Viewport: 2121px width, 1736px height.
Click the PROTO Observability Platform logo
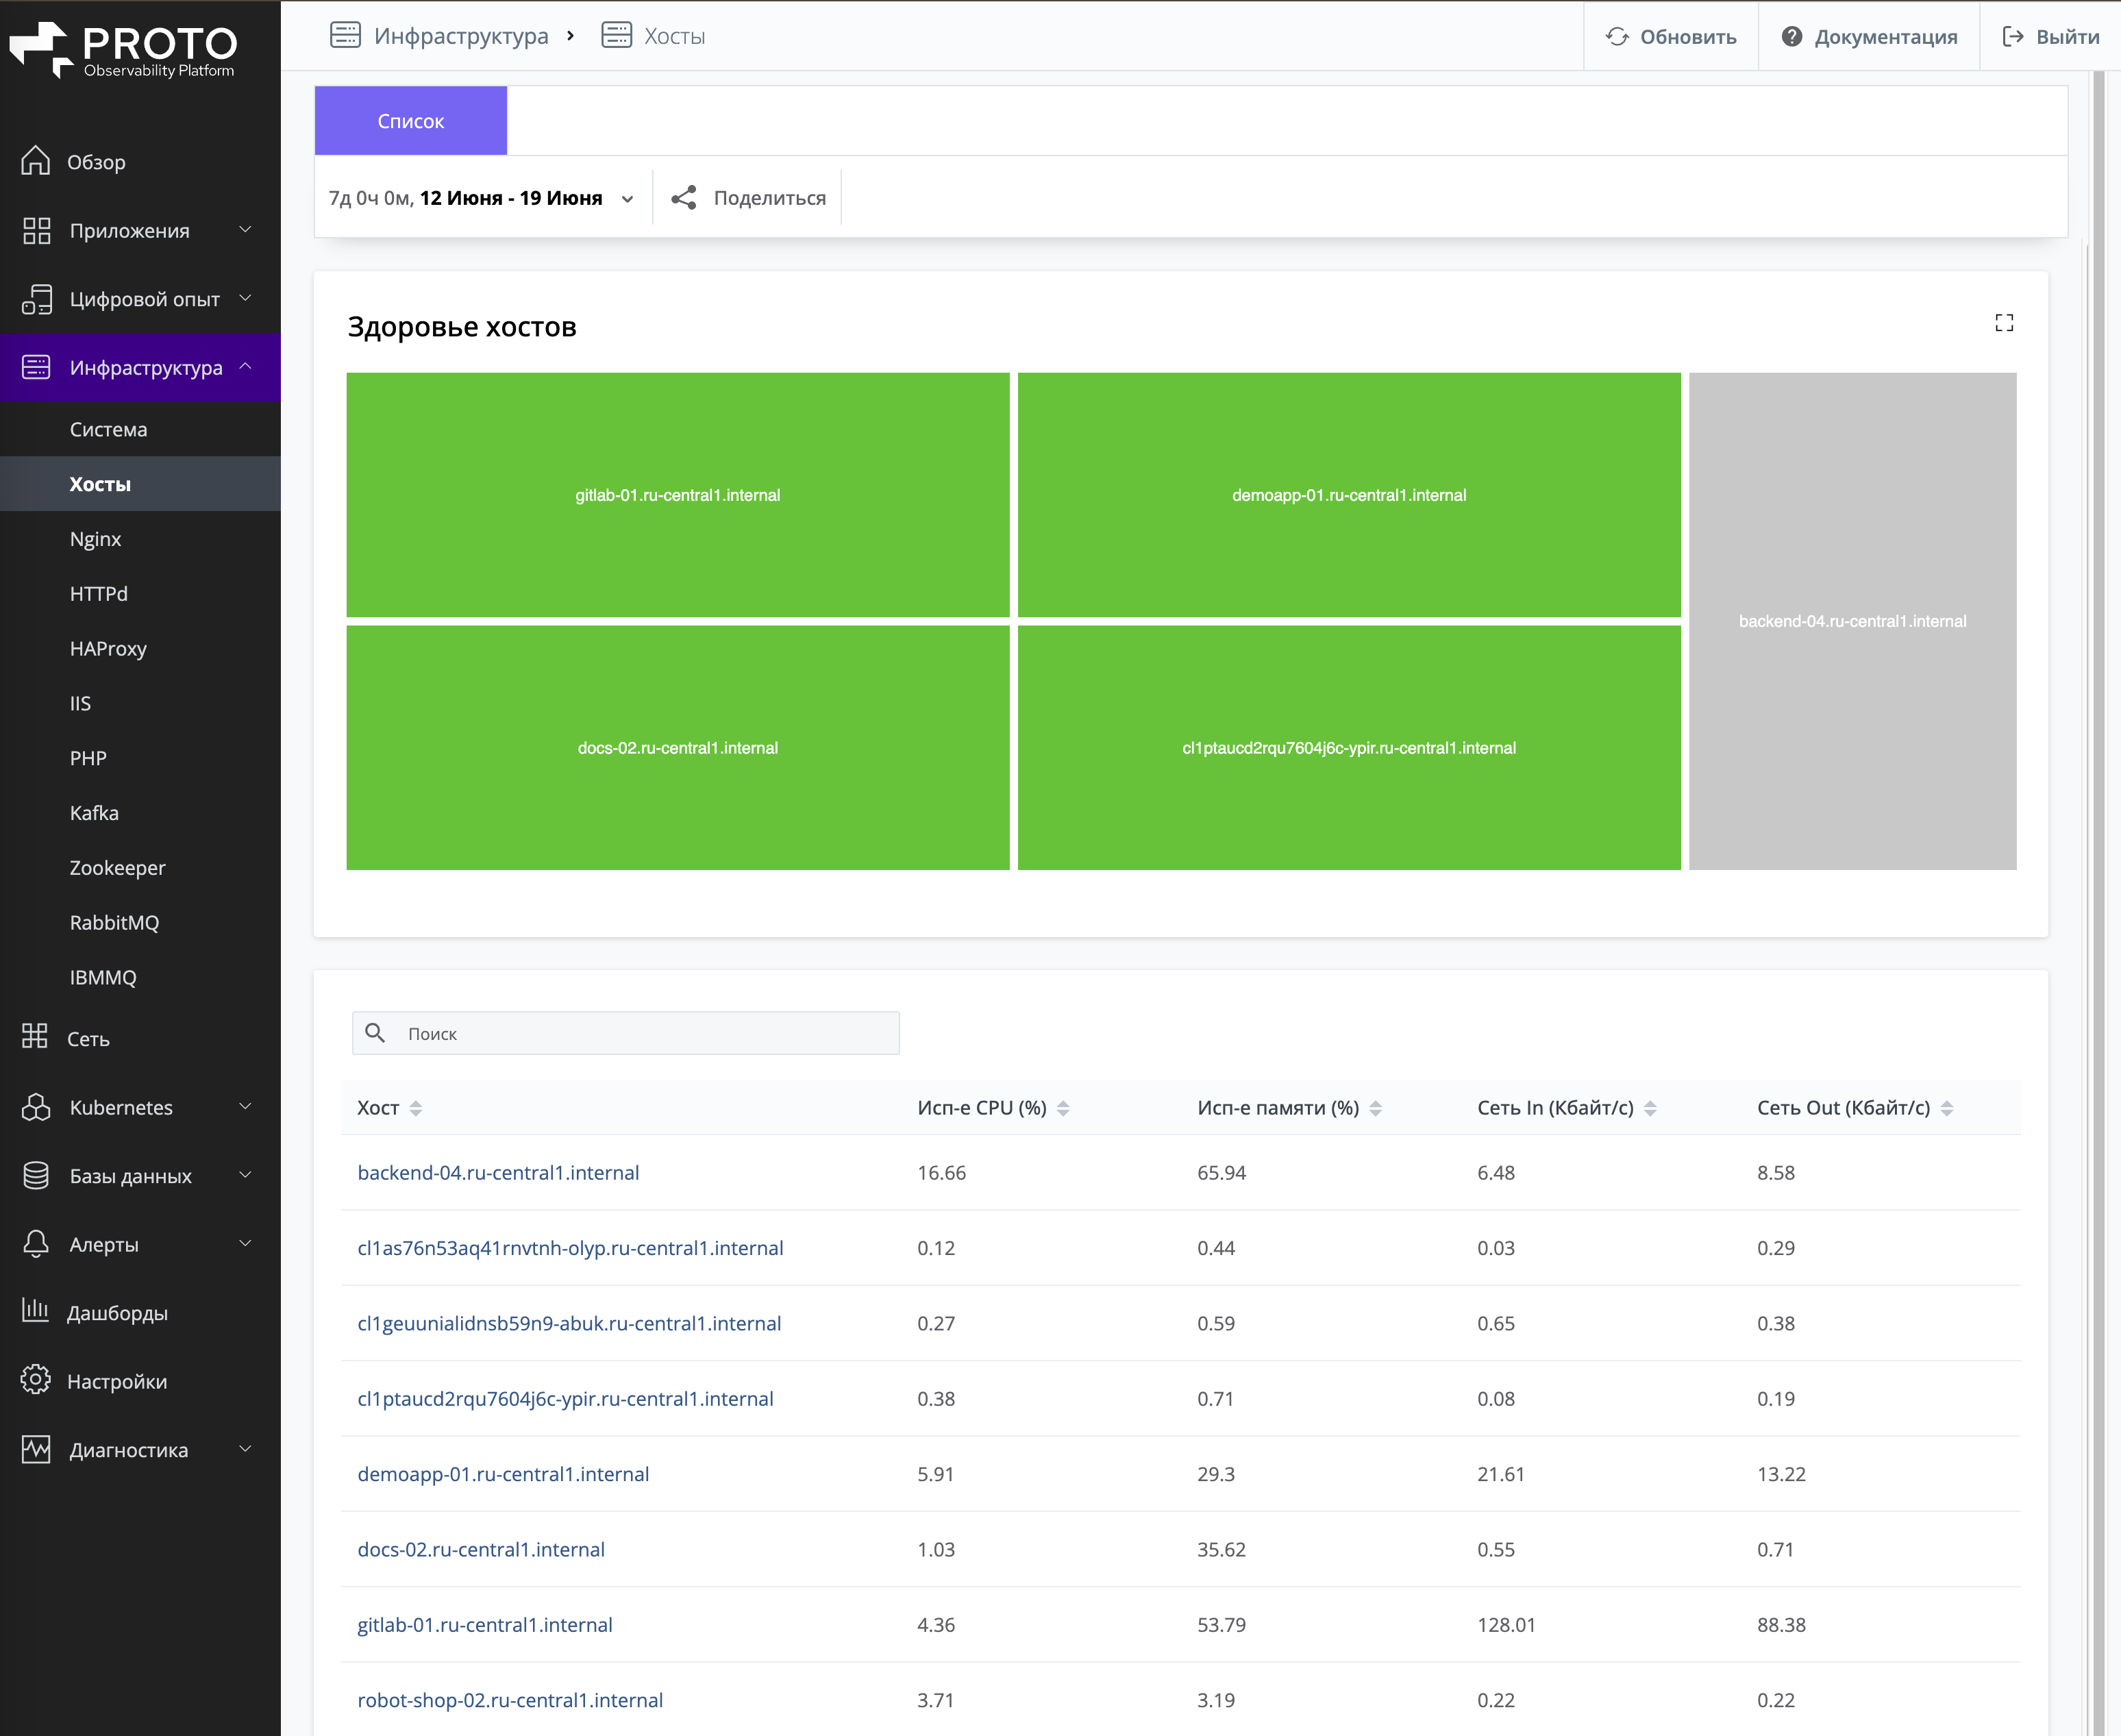tap(123, 49)
